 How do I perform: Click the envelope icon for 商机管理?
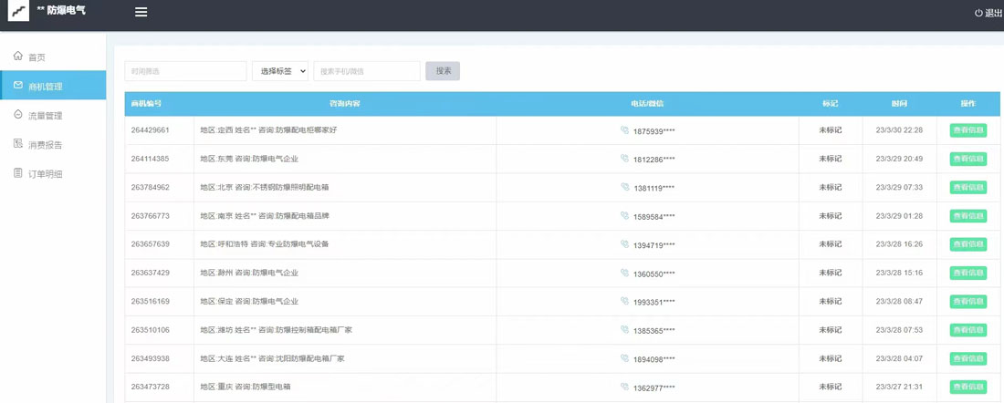[x=18, y=85]
